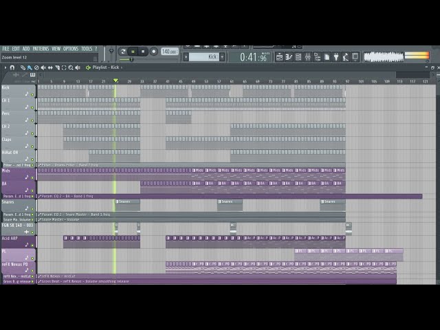440x330 pixels.
Task: Click bar 49 on the timeline ruler
Action: pyautogui.click(x=193, y=81)
